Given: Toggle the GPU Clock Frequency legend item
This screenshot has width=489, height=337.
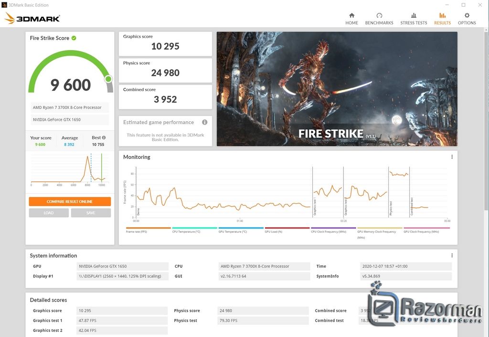Looking at the screenshot, I should click(426, 230).
